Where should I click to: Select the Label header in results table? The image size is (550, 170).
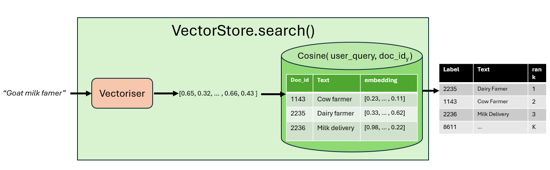(449, 69)
